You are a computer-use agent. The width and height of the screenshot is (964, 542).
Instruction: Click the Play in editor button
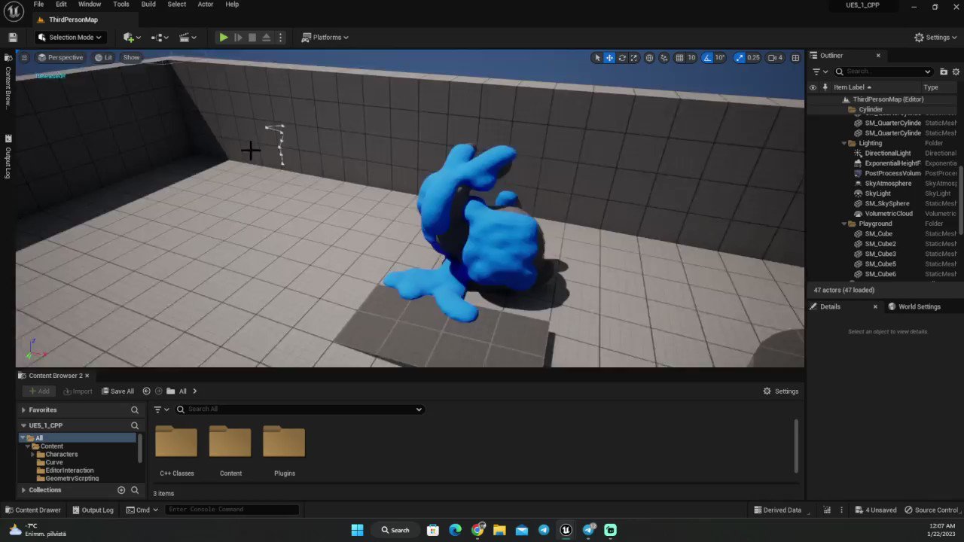click(224, 37)
